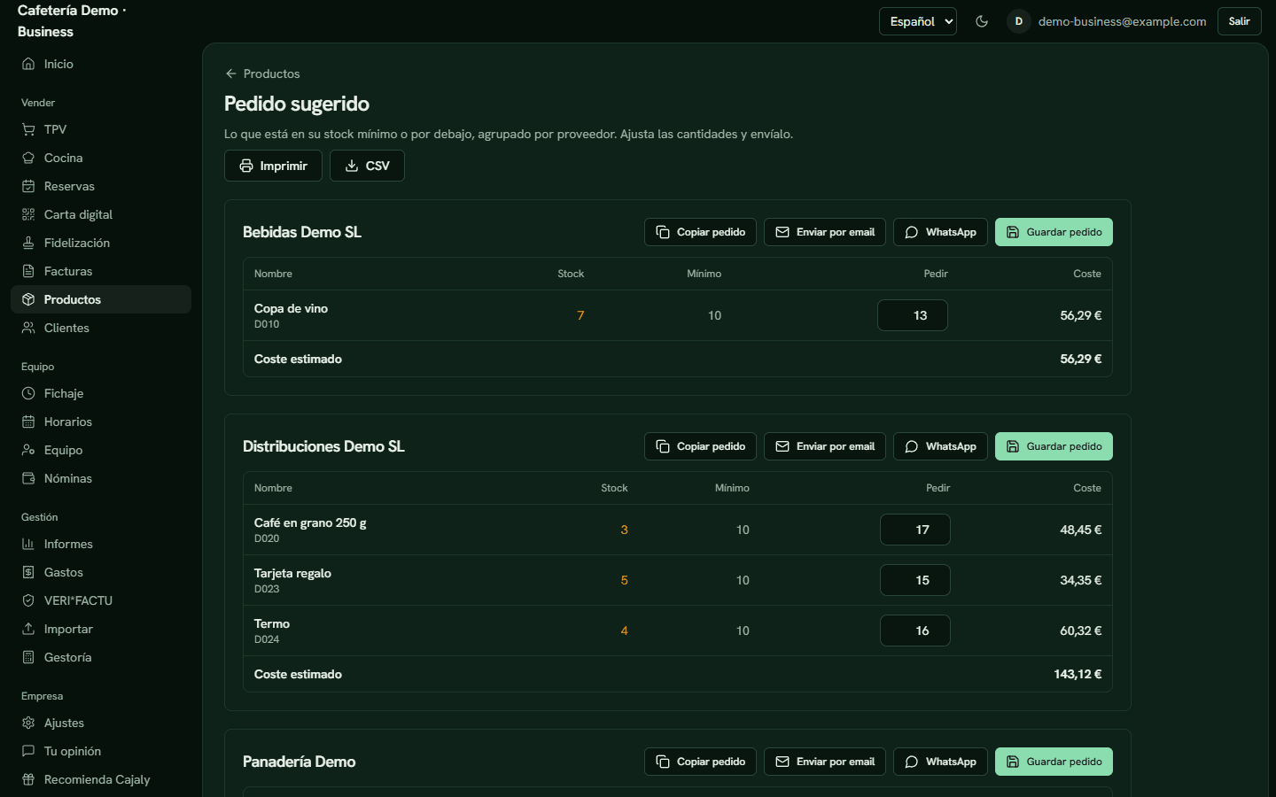
Task: Click the Importar upload icon
Action: 28,629
